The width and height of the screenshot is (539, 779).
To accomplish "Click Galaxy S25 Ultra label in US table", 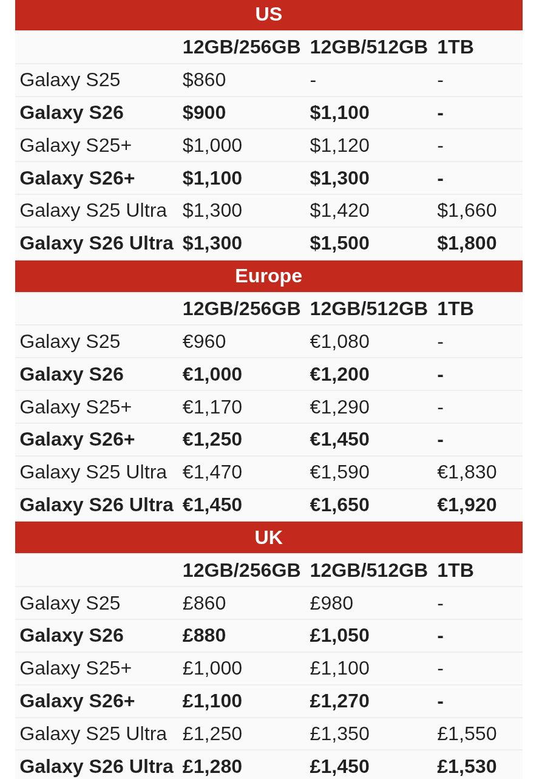I will coord(93,210).
